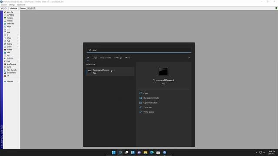Image resolution: width=278 pixels, height=156 pixels.
Task: Click Open in Command Prompt actions
Action: (146, 94)
